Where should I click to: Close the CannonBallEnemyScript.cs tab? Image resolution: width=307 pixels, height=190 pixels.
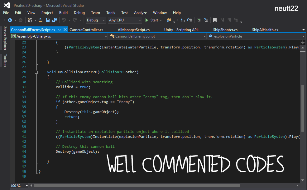click(x=65, y=30)
